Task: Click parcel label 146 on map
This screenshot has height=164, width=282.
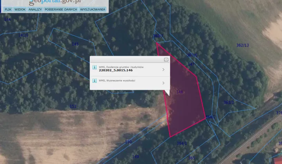Action: click(180, 92)
